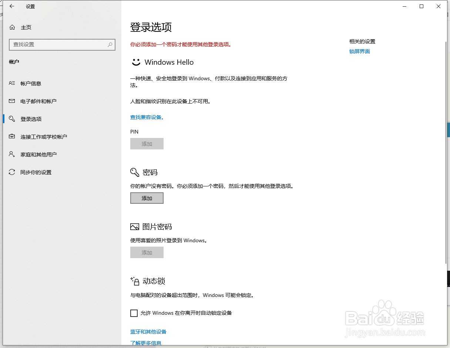The width and height of the screenshot is (450, 348).
Task: Click the padlock icon next to 动态锁
Action: click(135, 281)
